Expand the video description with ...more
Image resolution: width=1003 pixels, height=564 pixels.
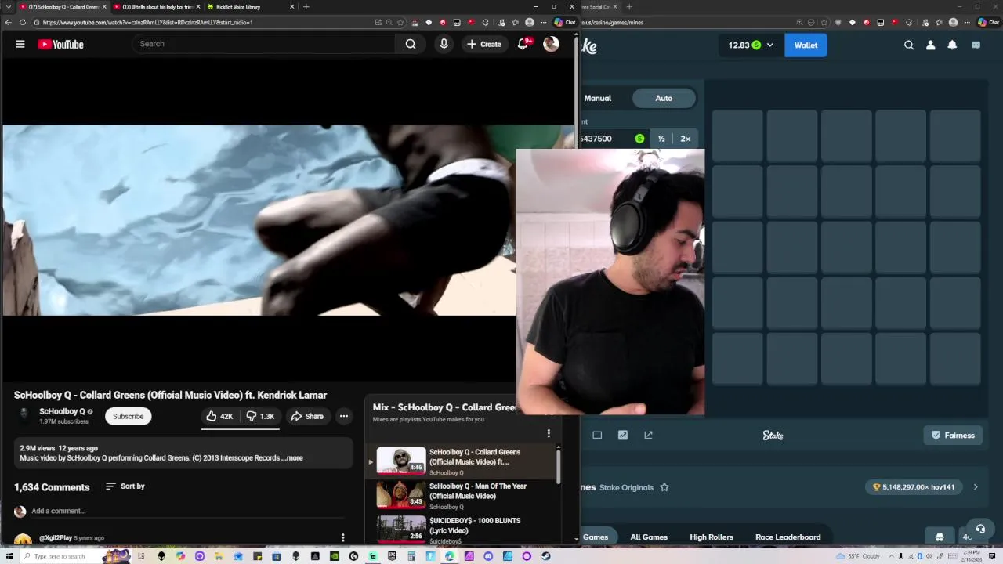click(292, 458)
